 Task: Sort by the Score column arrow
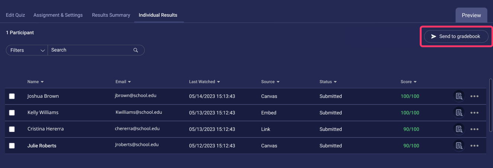(415, 82)
